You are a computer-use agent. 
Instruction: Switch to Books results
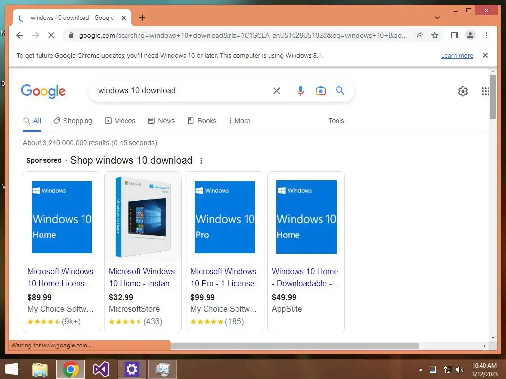coord(202,121)
